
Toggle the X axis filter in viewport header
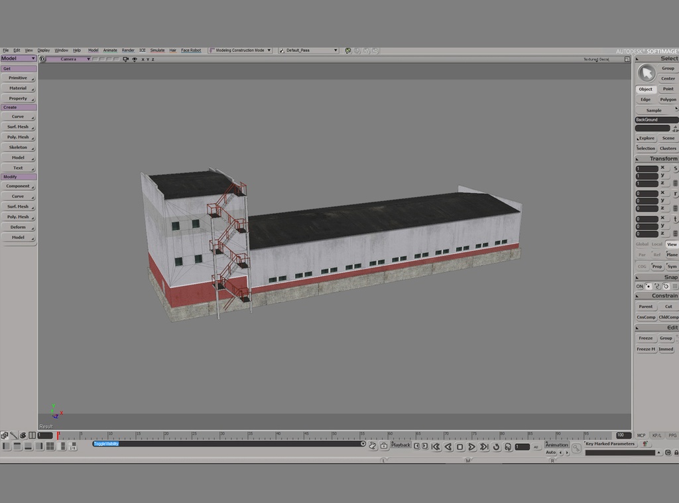tap(143, 59)
